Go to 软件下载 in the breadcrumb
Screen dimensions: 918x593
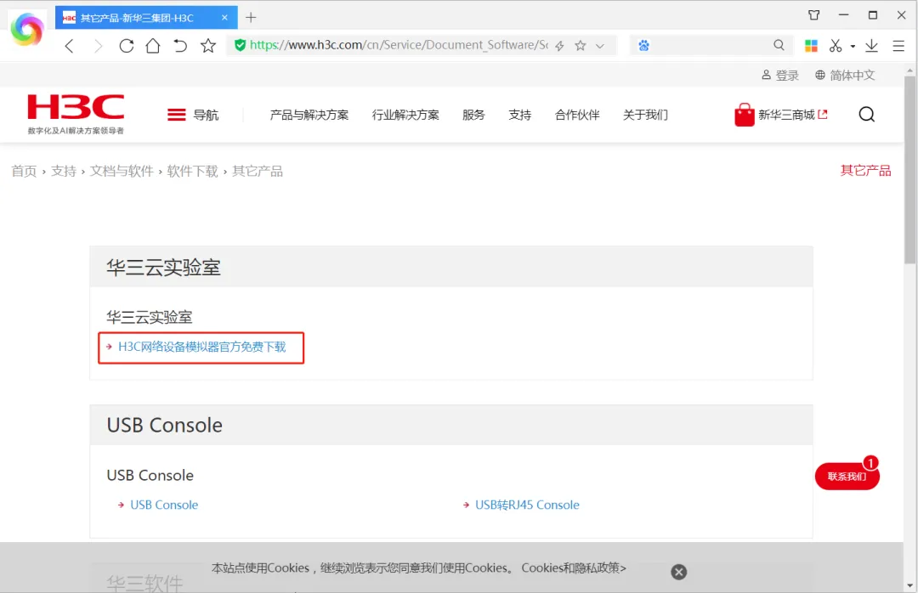click(x=193, y=171)
